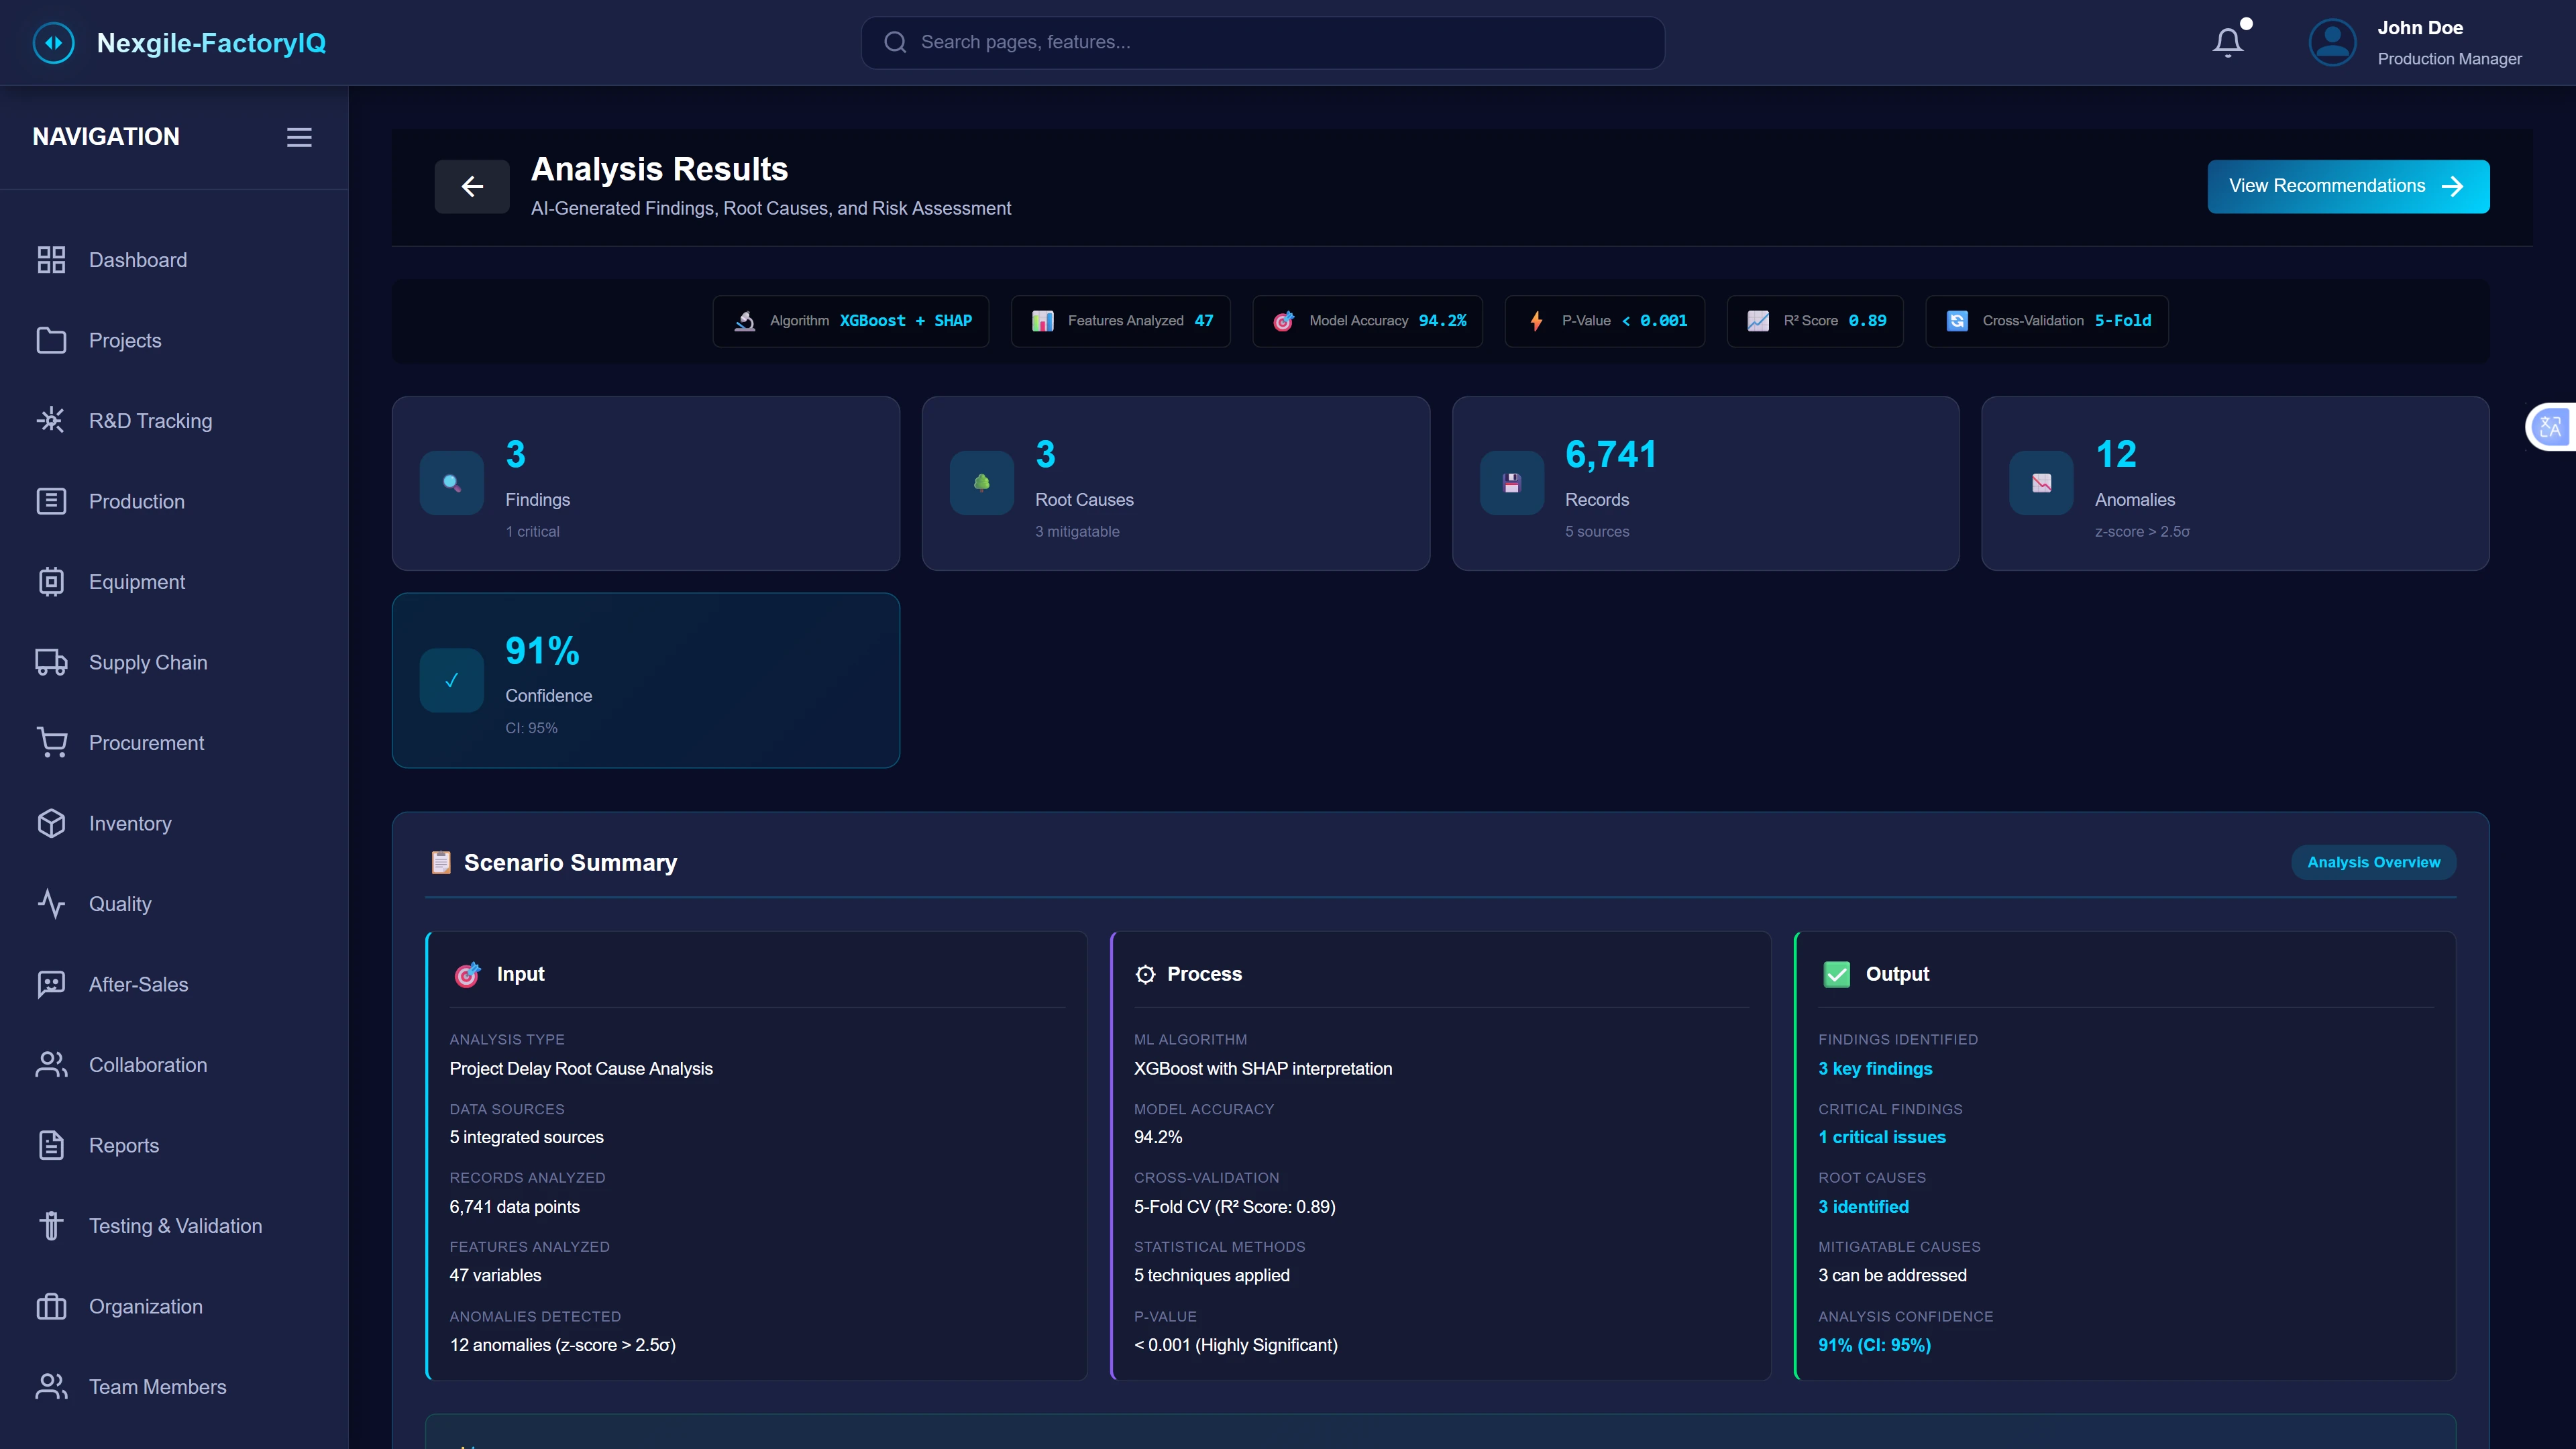Open the Analysis Overview tab
Screen dimensions: 2576x1449
point(2373,862)
